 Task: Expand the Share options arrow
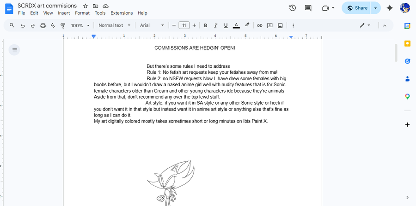click(x=375, y=8)
